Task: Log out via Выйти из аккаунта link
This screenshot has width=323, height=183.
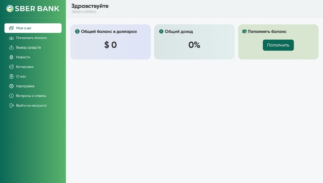Action: coord(31,105)
